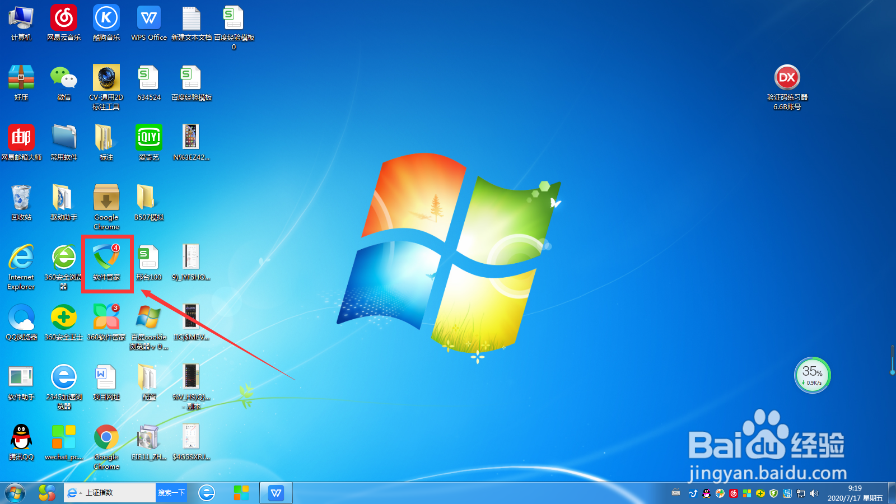Open the blue e browser taskbar icon

[207, 493]
